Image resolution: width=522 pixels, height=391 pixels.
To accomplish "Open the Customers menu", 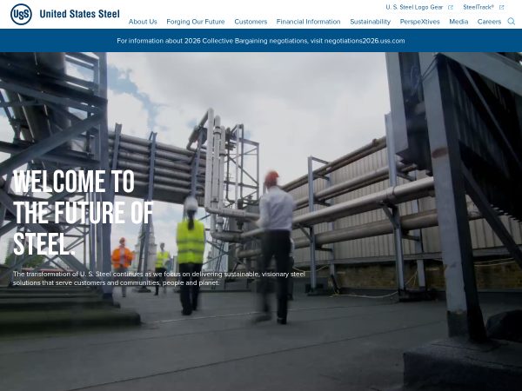I will [251, 22].
